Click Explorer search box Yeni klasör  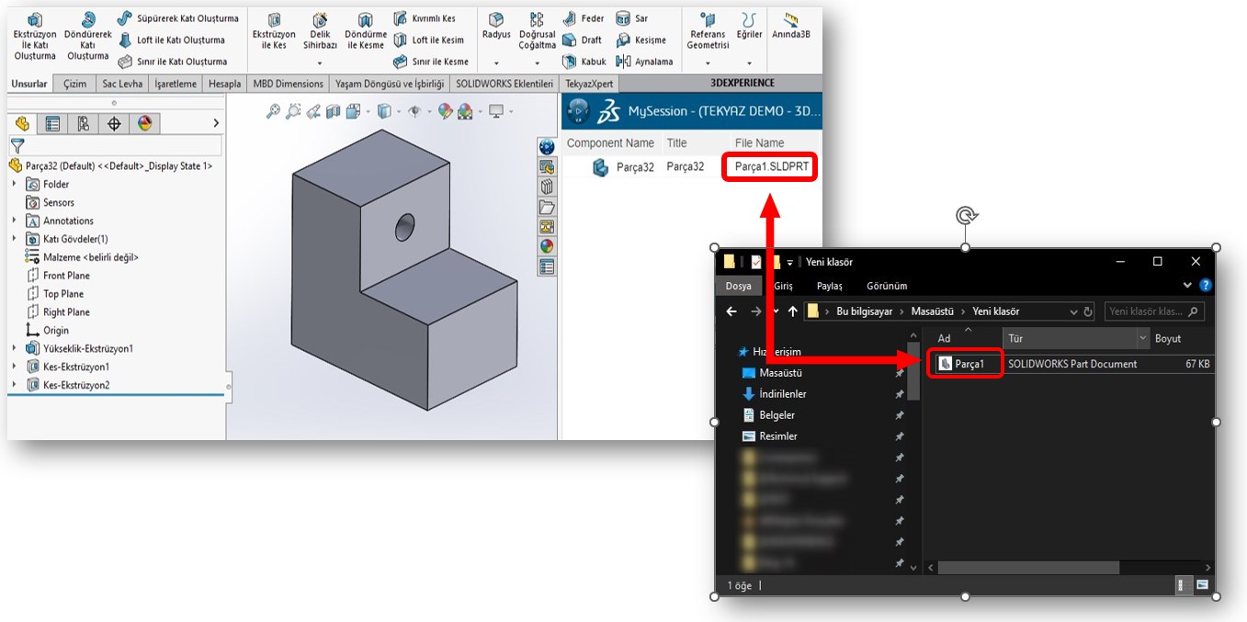tap(1153, 311)
